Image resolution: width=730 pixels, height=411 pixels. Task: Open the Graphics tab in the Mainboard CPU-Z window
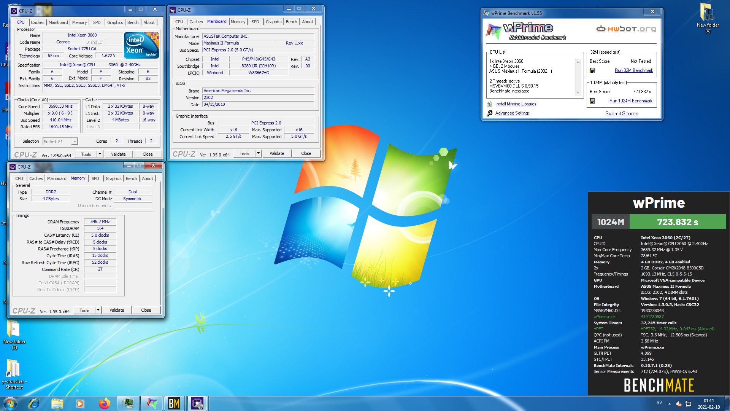pos(273,22)
